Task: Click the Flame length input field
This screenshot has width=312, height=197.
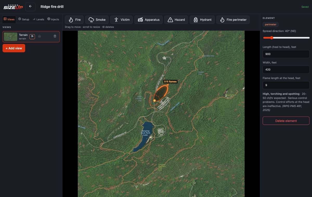Action: [286, 85]
